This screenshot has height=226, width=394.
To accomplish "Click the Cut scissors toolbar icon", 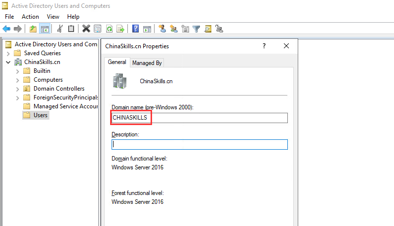I will pos(60,29).
